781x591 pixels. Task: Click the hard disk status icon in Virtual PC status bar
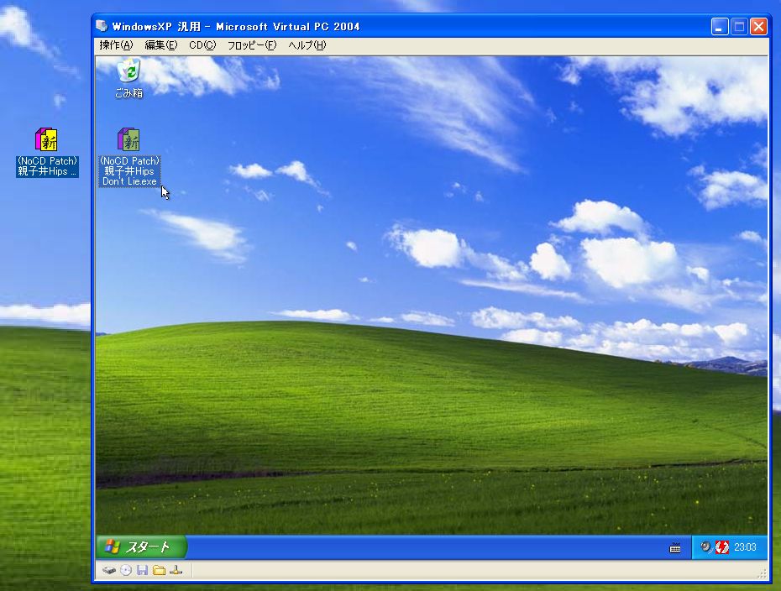109,571
